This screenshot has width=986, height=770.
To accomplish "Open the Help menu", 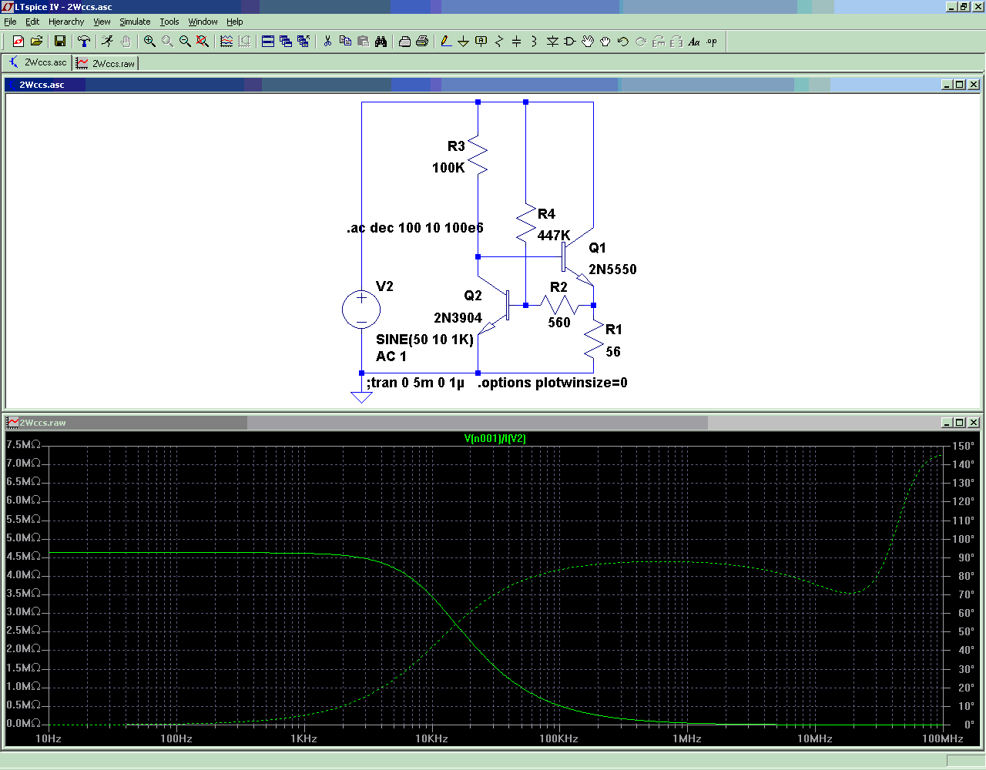I will pos(235,22).
